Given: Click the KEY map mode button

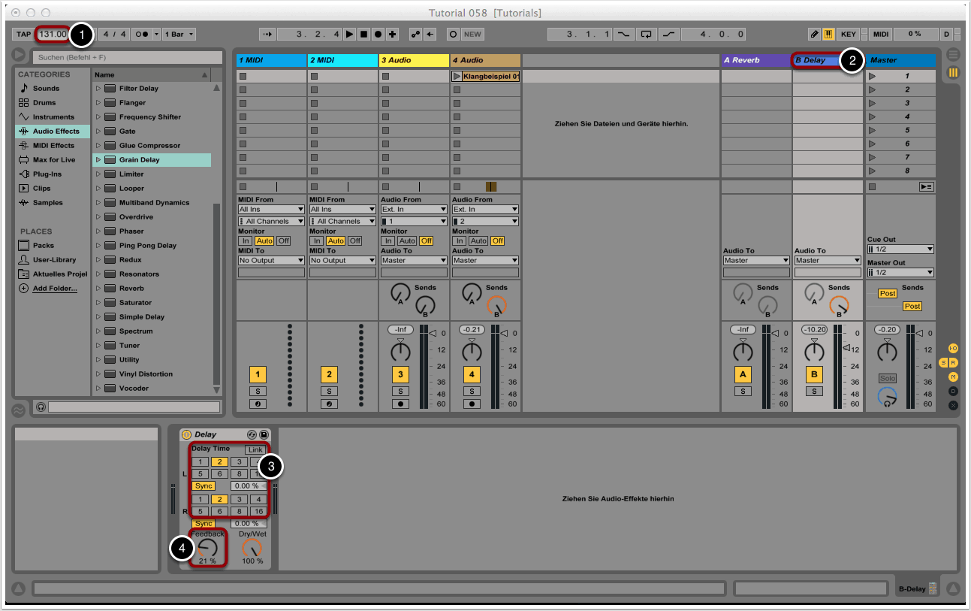Looking at the screenshot, I should click(x=848, y=35).
